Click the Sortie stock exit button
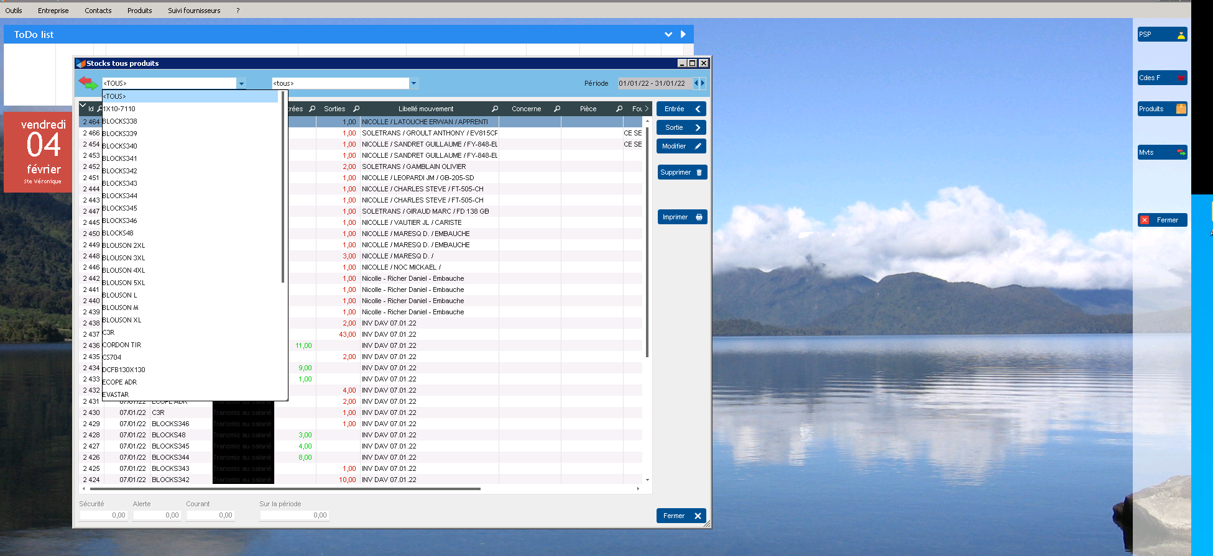Image resolution: width=1213 pixels, height=556 pixels. click(x=681, y=127)
